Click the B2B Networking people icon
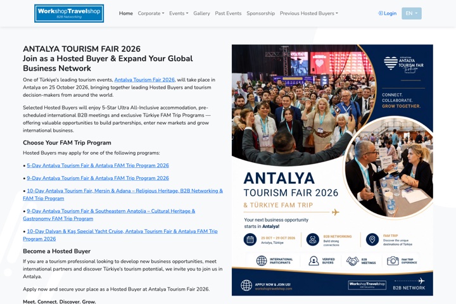Screen dimensions: 456x304 point(313,239)
